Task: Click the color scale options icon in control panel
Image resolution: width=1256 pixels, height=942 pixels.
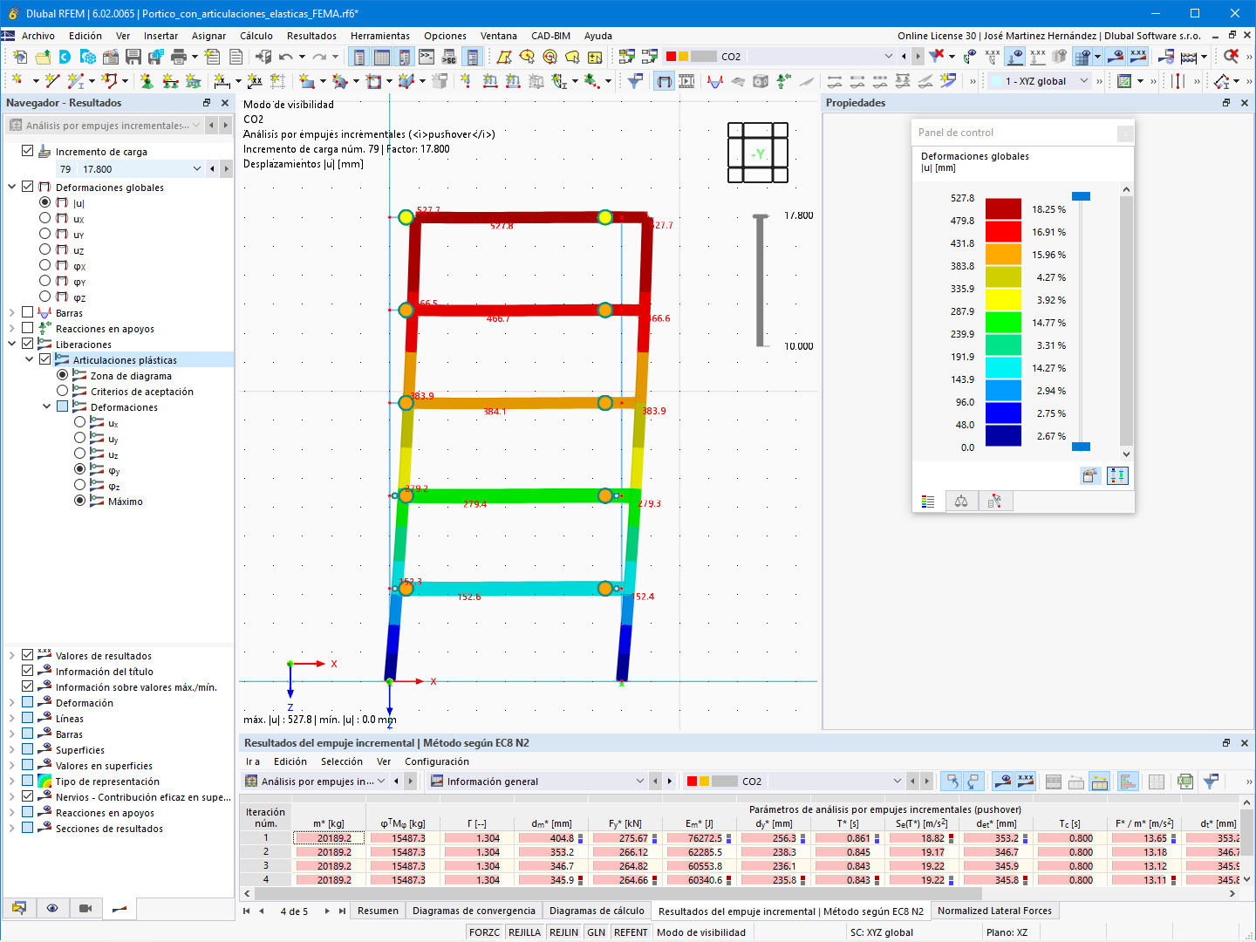Action: click(1090, 475)
